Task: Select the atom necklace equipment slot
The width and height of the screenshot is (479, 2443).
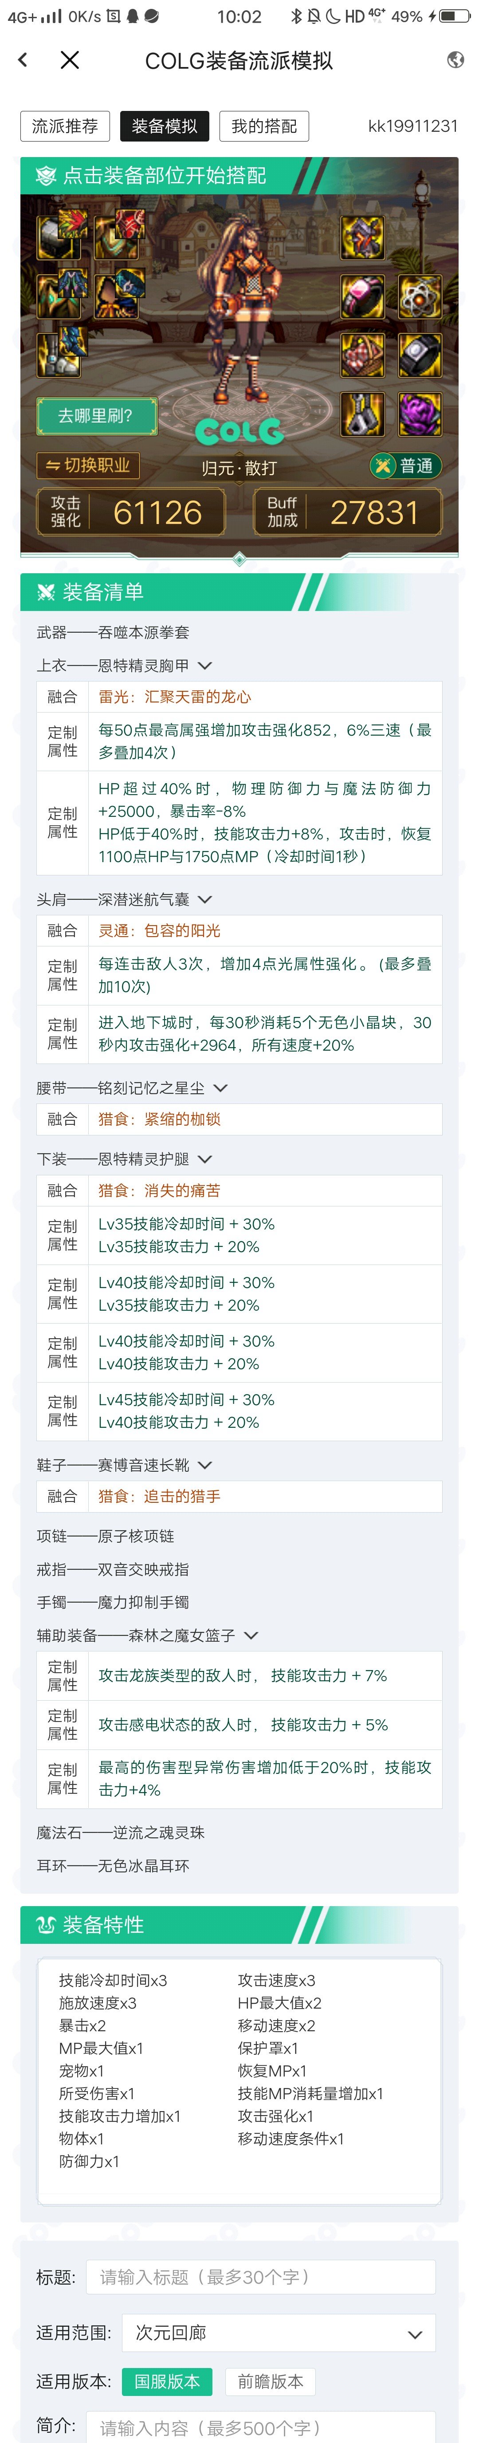Action: tap(419, 297)
